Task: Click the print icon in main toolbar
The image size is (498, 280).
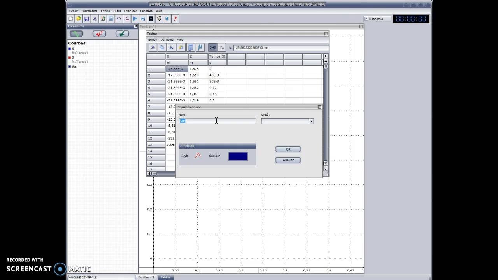Action: (95, 19)
